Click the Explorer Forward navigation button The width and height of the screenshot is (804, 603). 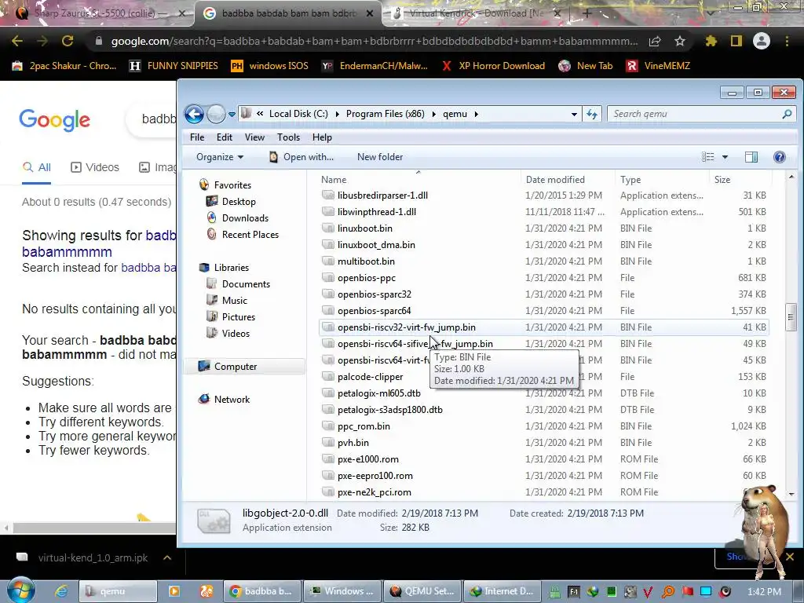(216, 114)
